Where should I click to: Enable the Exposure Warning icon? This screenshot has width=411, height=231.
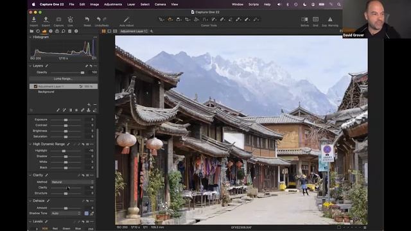click(x=330, y=19)
